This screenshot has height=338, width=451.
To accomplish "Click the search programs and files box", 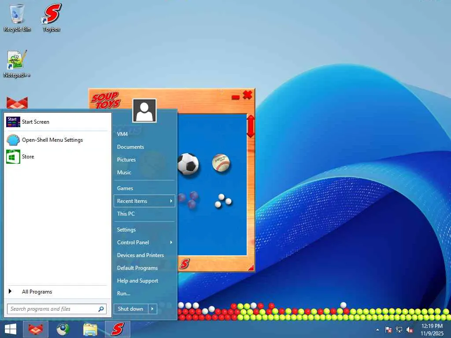I will [x=57, y=309].
